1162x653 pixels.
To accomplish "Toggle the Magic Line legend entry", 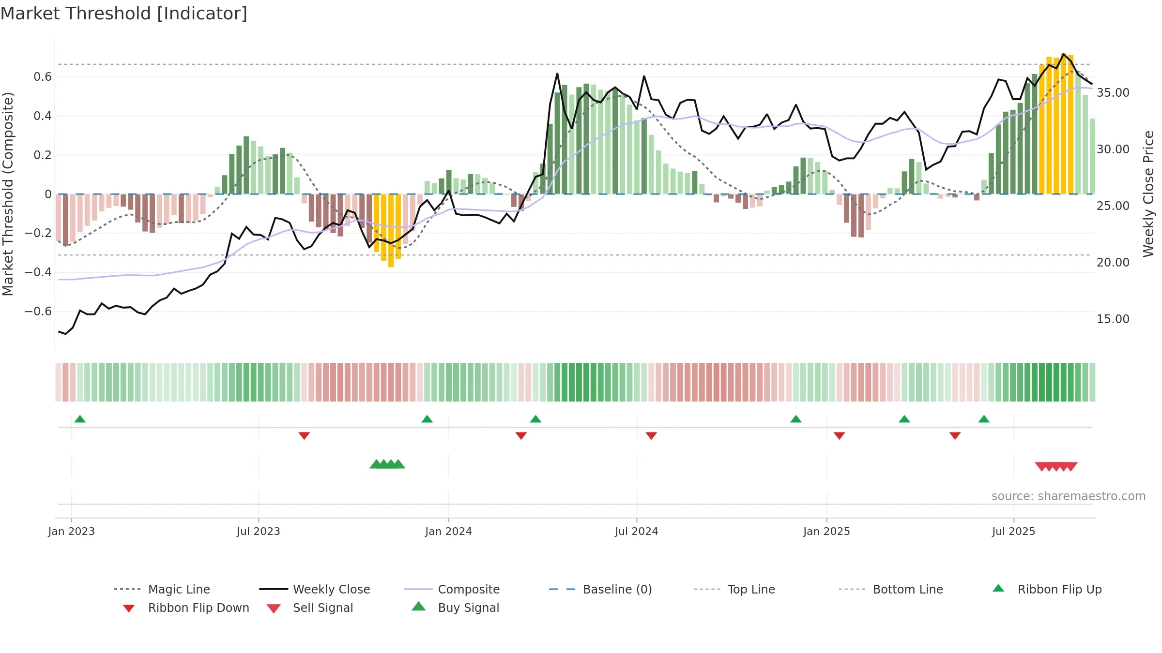I will point(162,589).
